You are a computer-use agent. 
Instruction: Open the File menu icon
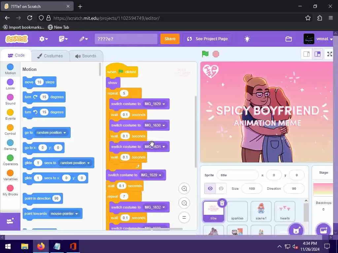click(x=63, y=39)
